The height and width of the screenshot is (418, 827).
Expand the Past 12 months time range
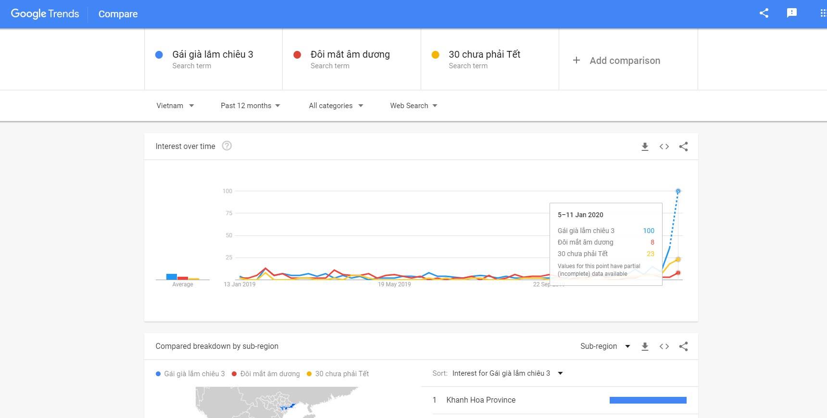click(x=251, y=106)
